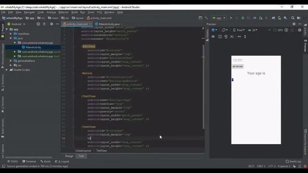Open SDK Manager icon in toolbar
Screen dimensions: 308x173
click(x=285, y=18)
